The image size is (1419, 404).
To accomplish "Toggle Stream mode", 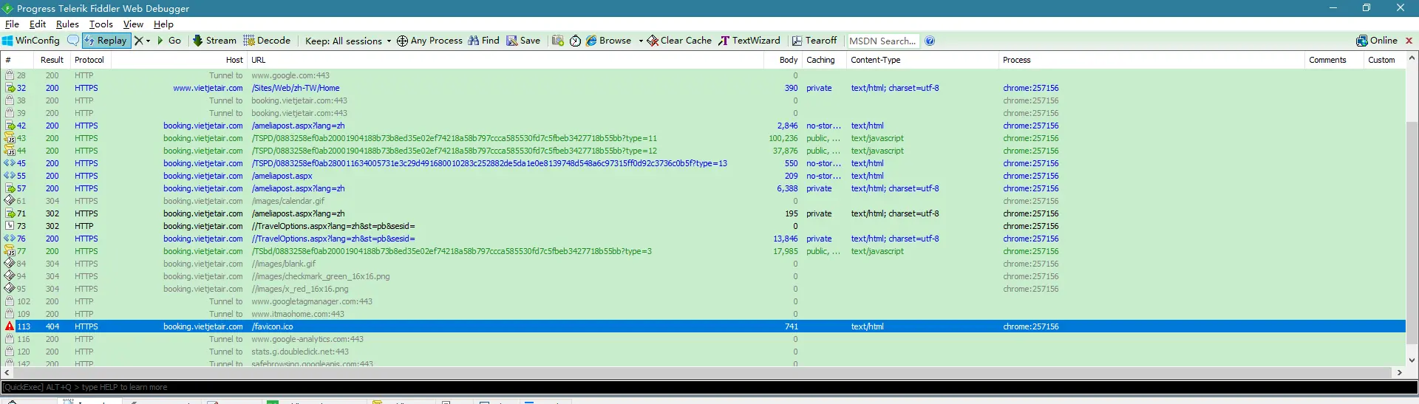I will pyautogui.click(x=214, y=41).
